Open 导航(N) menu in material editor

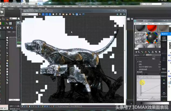pos(150,24)
